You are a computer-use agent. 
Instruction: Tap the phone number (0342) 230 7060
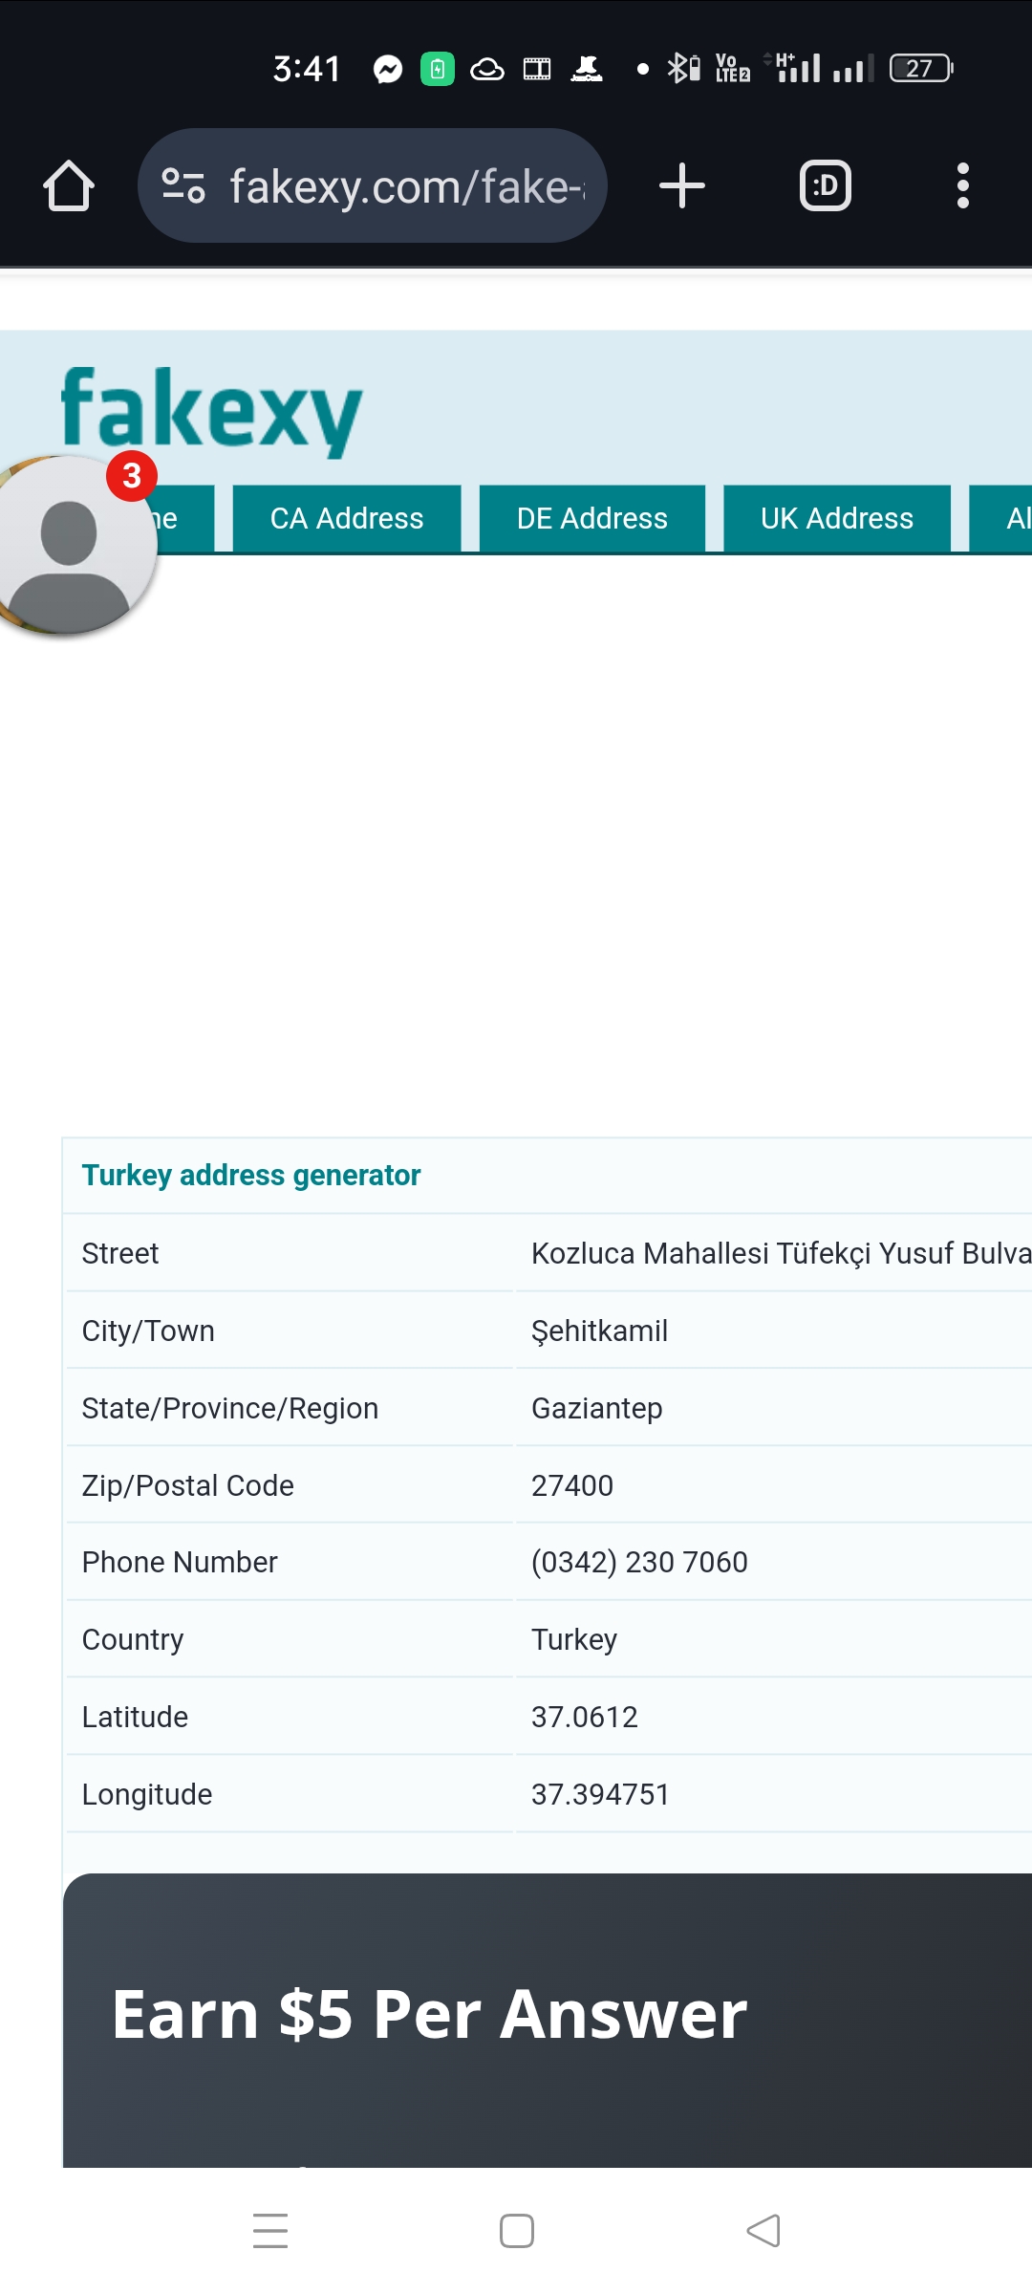pos(639,1562)
